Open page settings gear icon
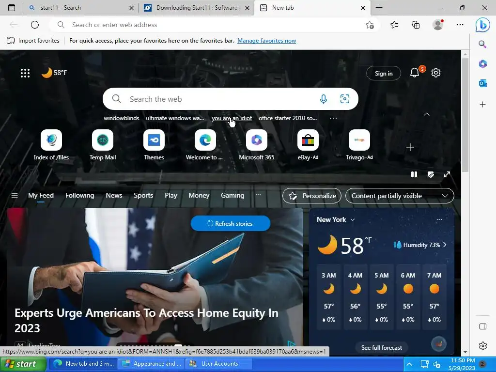This screenshot has height=372, width=496. 436,73
